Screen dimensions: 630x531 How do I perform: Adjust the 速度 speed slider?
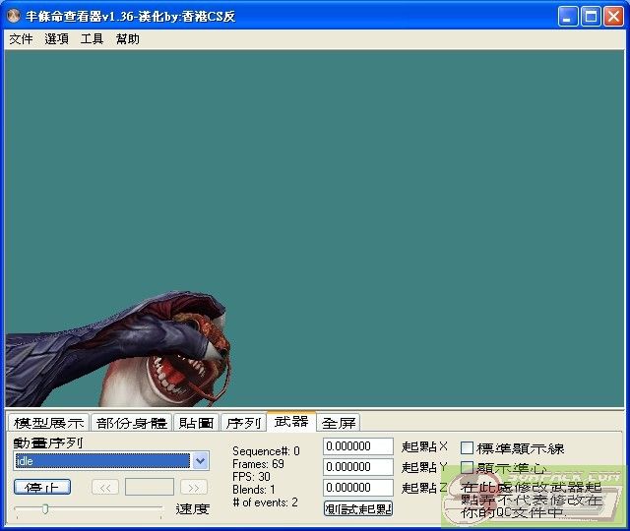click(45, 508)
